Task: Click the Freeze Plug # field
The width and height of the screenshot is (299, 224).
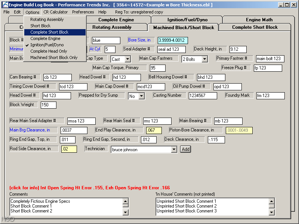Action: [x=268, y=68]
